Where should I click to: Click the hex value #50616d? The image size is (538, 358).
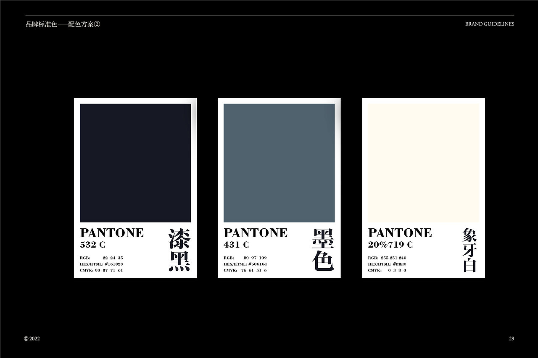[257, 264]
